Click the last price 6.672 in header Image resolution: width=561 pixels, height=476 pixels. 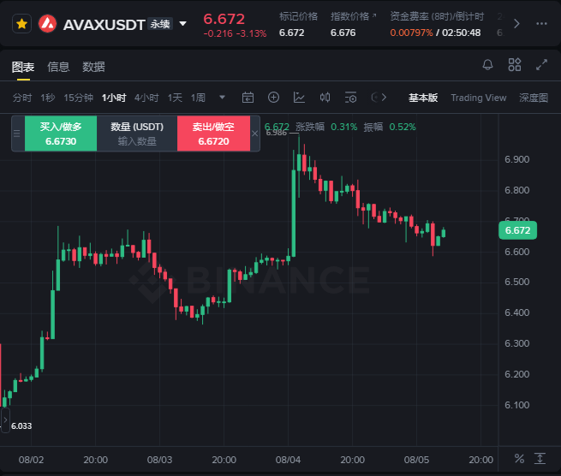tap(224, 19)
